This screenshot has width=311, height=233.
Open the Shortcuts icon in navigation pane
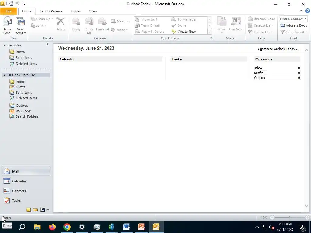[43, 210]
